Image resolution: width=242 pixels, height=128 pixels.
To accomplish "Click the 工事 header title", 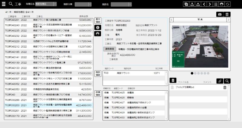I will [18, 4].
